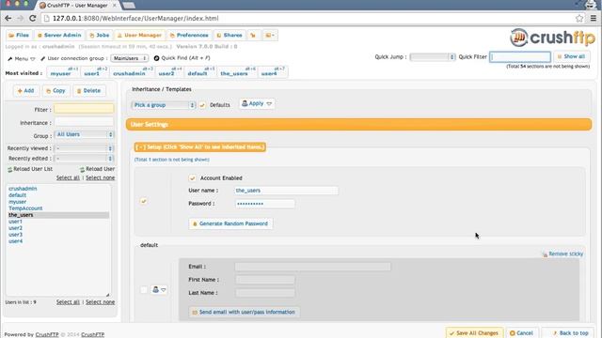Viewport: 602px width, 338px height.
Task: Select User connection group MainUsers dropdown
Action: (130, 58)
